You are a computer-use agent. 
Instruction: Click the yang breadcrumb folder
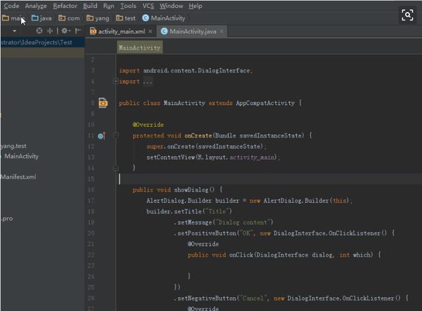(98, 18)
